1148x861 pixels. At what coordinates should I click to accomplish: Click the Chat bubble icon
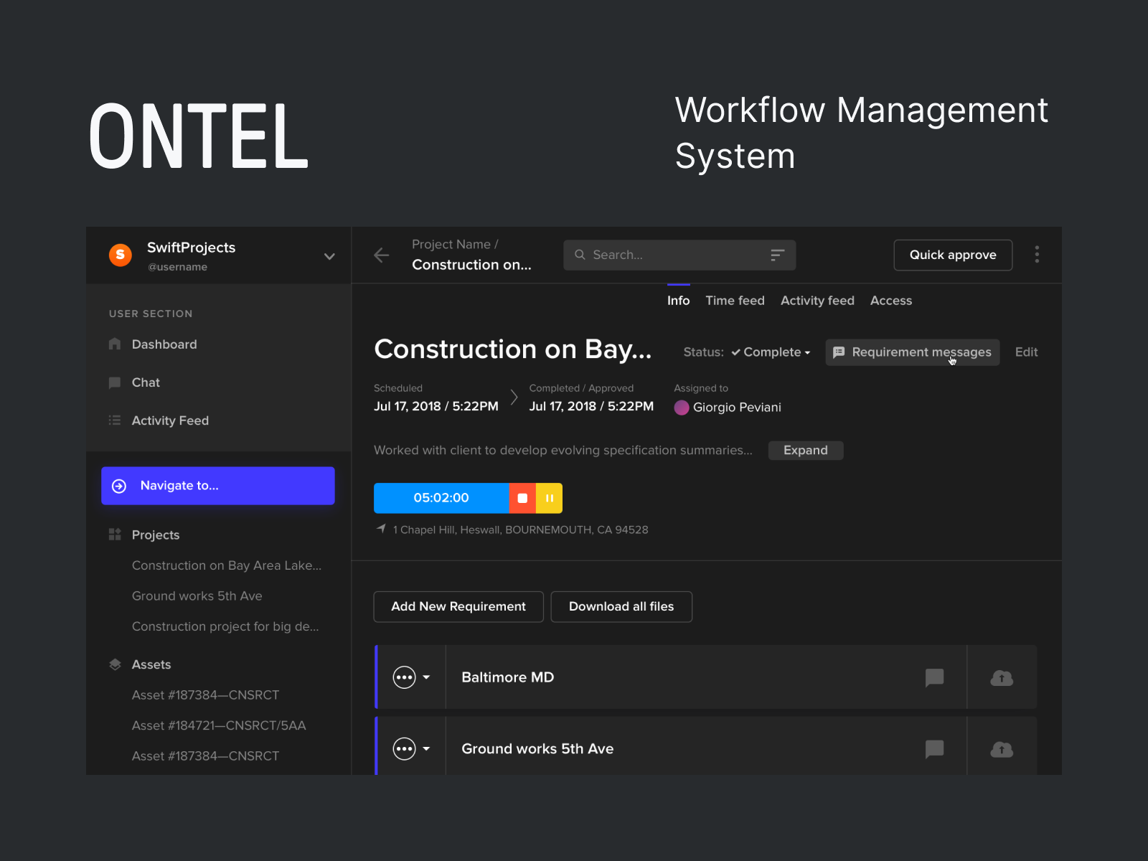[115, 382]
